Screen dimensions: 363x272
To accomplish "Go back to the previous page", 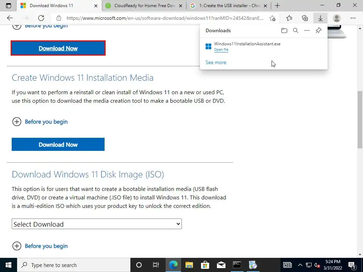I will point(10,18).
